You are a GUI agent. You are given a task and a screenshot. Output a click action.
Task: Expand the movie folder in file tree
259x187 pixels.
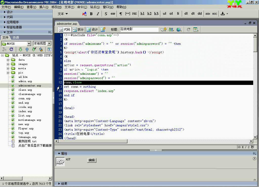8,68
